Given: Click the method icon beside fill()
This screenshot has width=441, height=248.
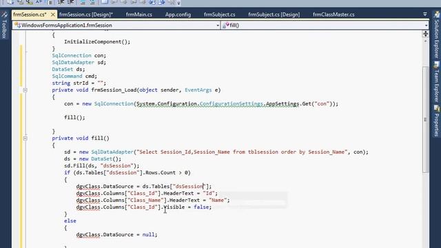Looking at the screenshot, I should click(x=225, y=25).
